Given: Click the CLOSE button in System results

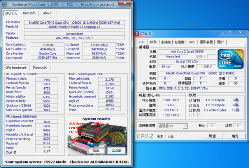Looking at the screenshot, I should (116, 151).
